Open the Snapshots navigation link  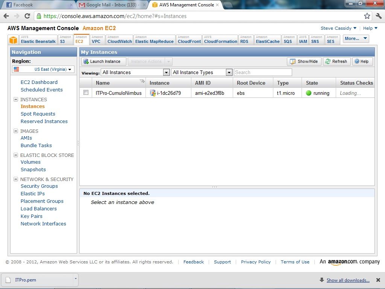point(33,170)
